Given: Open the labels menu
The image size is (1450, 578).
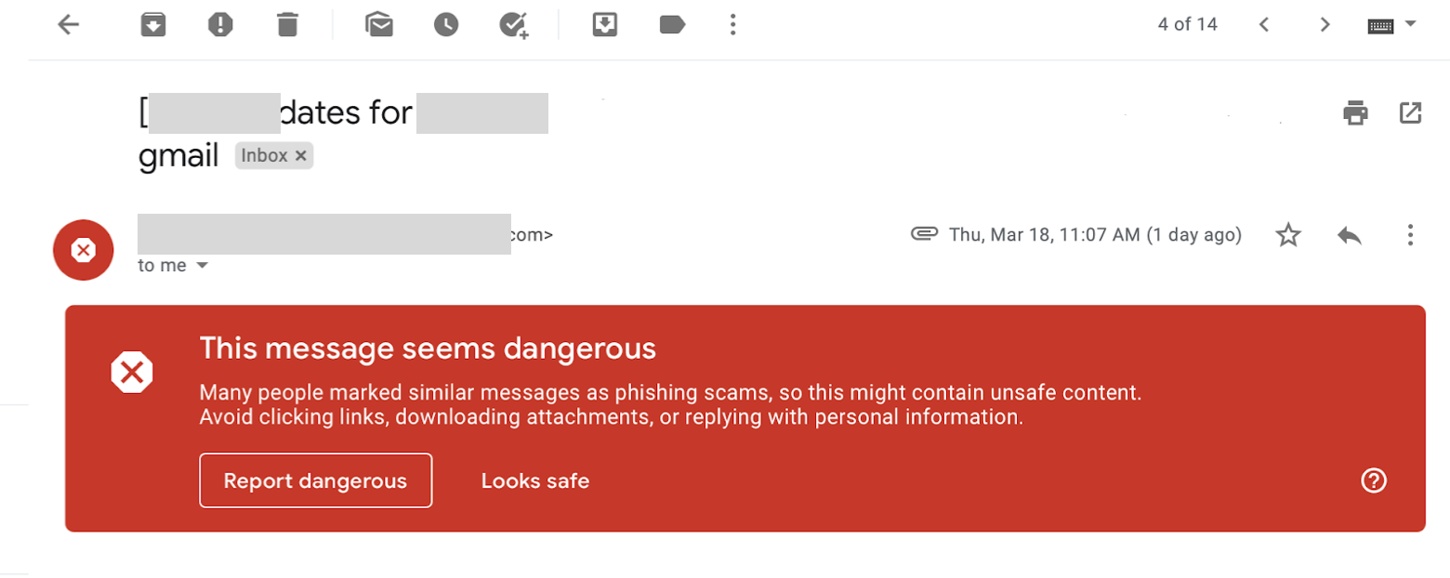Looking at the screenshot, I should [x=671, y=25].
